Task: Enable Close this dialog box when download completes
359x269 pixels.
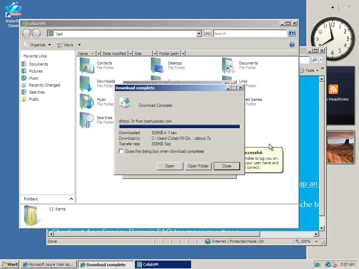Action: click(121, 151)
